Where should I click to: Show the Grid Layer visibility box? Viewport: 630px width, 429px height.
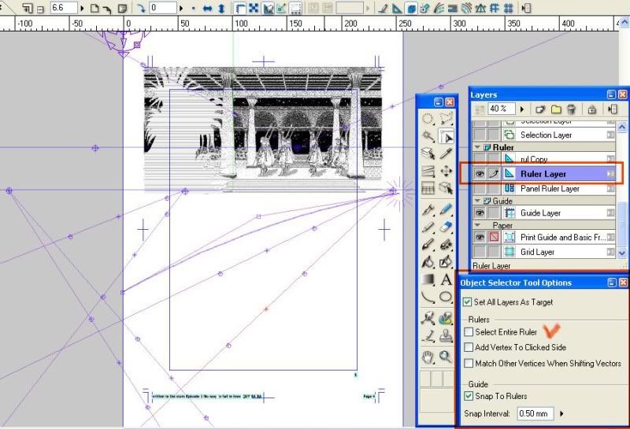tap(480, 252)
